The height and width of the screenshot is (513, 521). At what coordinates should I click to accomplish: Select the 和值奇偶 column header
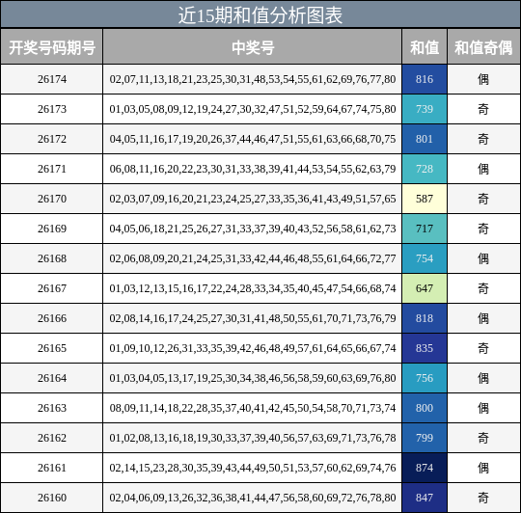click(483, 47)
